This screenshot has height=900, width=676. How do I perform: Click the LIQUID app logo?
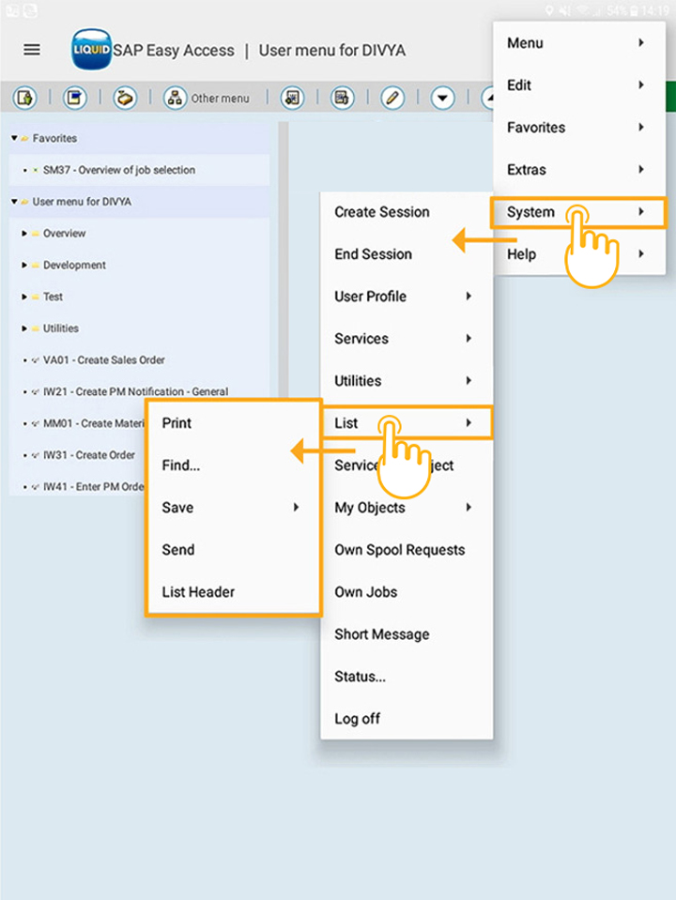click(91, 50)
